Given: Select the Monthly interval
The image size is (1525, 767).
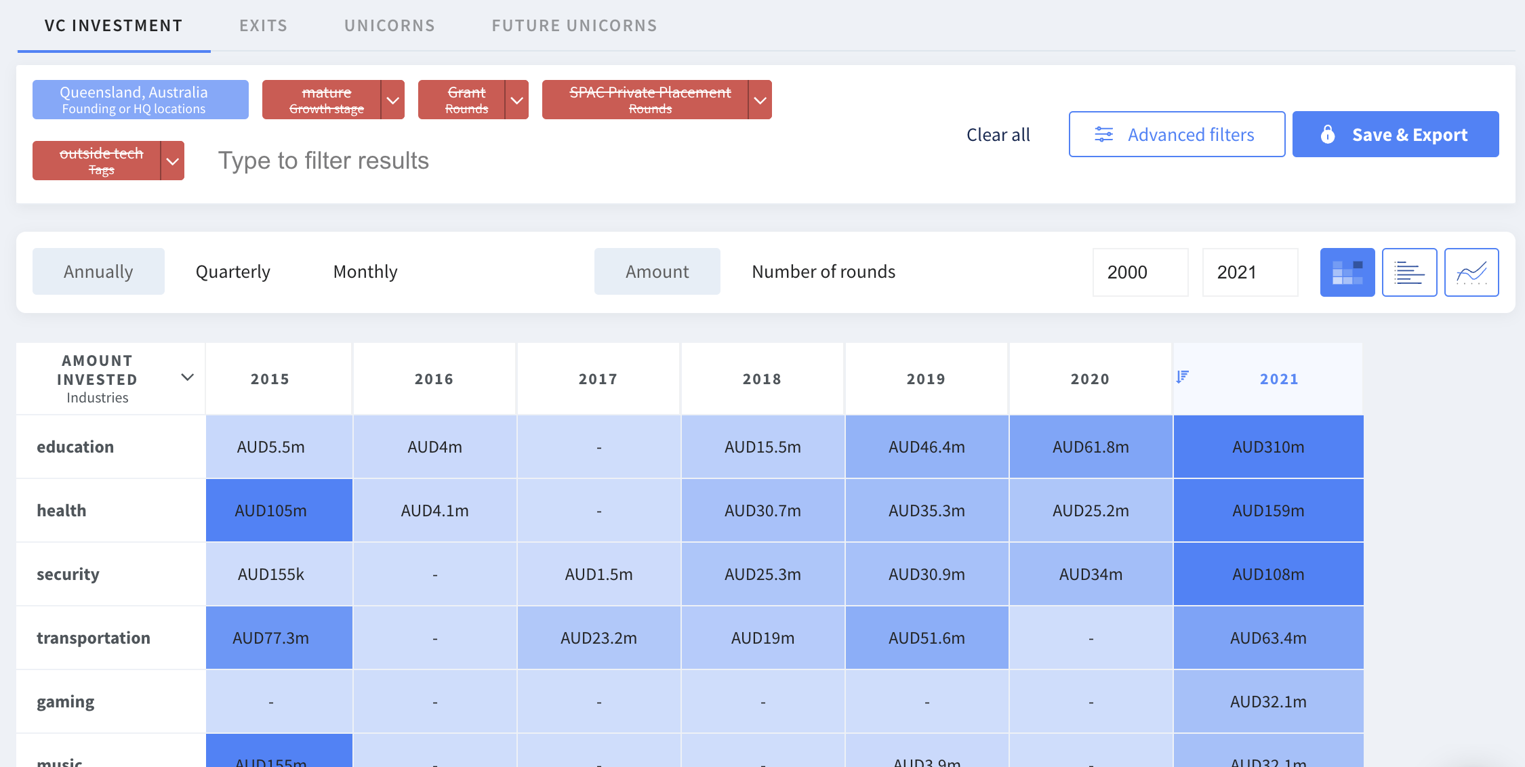Looking at the screenshot, I should coord(365,271).
